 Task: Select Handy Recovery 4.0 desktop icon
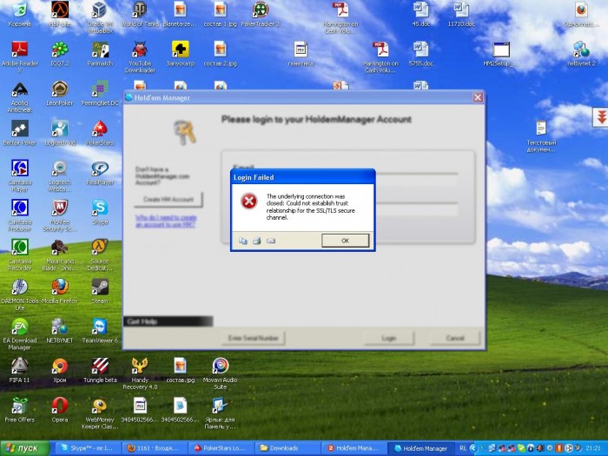[140, 373]
